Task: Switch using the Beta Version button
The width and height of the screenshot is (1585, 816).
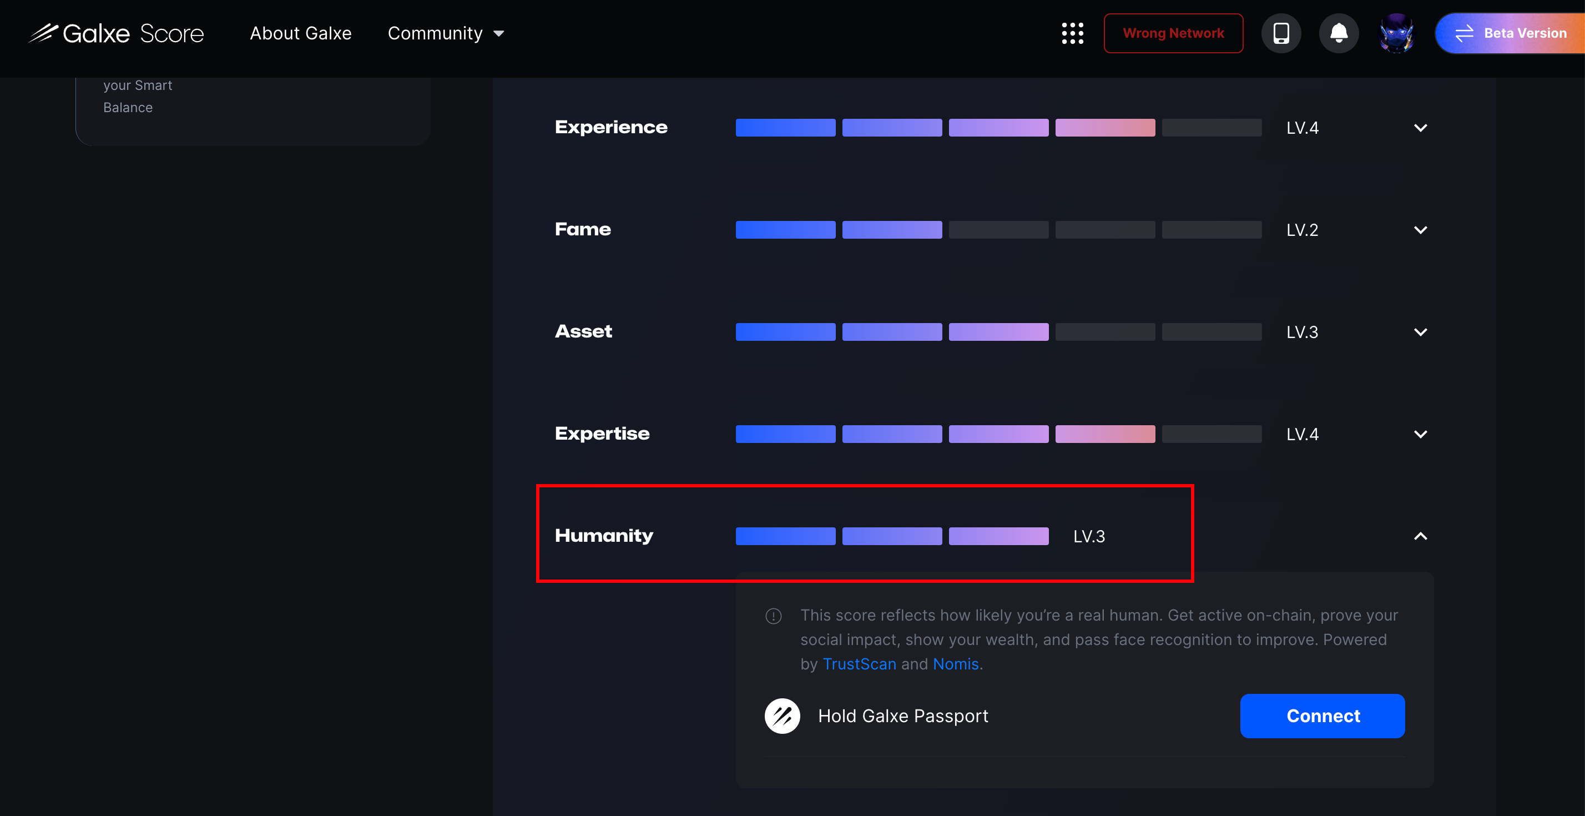Action: tap(1511, 33)
